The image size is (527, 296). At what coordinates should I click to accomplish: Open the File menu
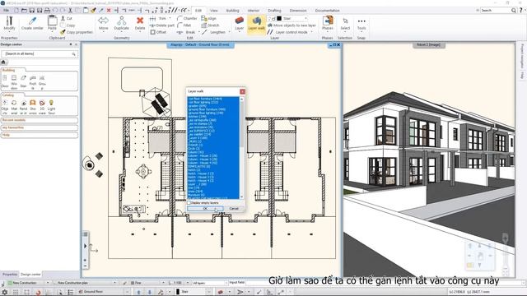click(6, 11)
